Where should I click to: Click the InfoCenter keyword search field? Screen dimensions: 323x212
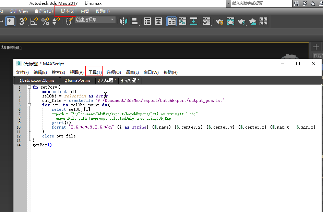(261, 3)
